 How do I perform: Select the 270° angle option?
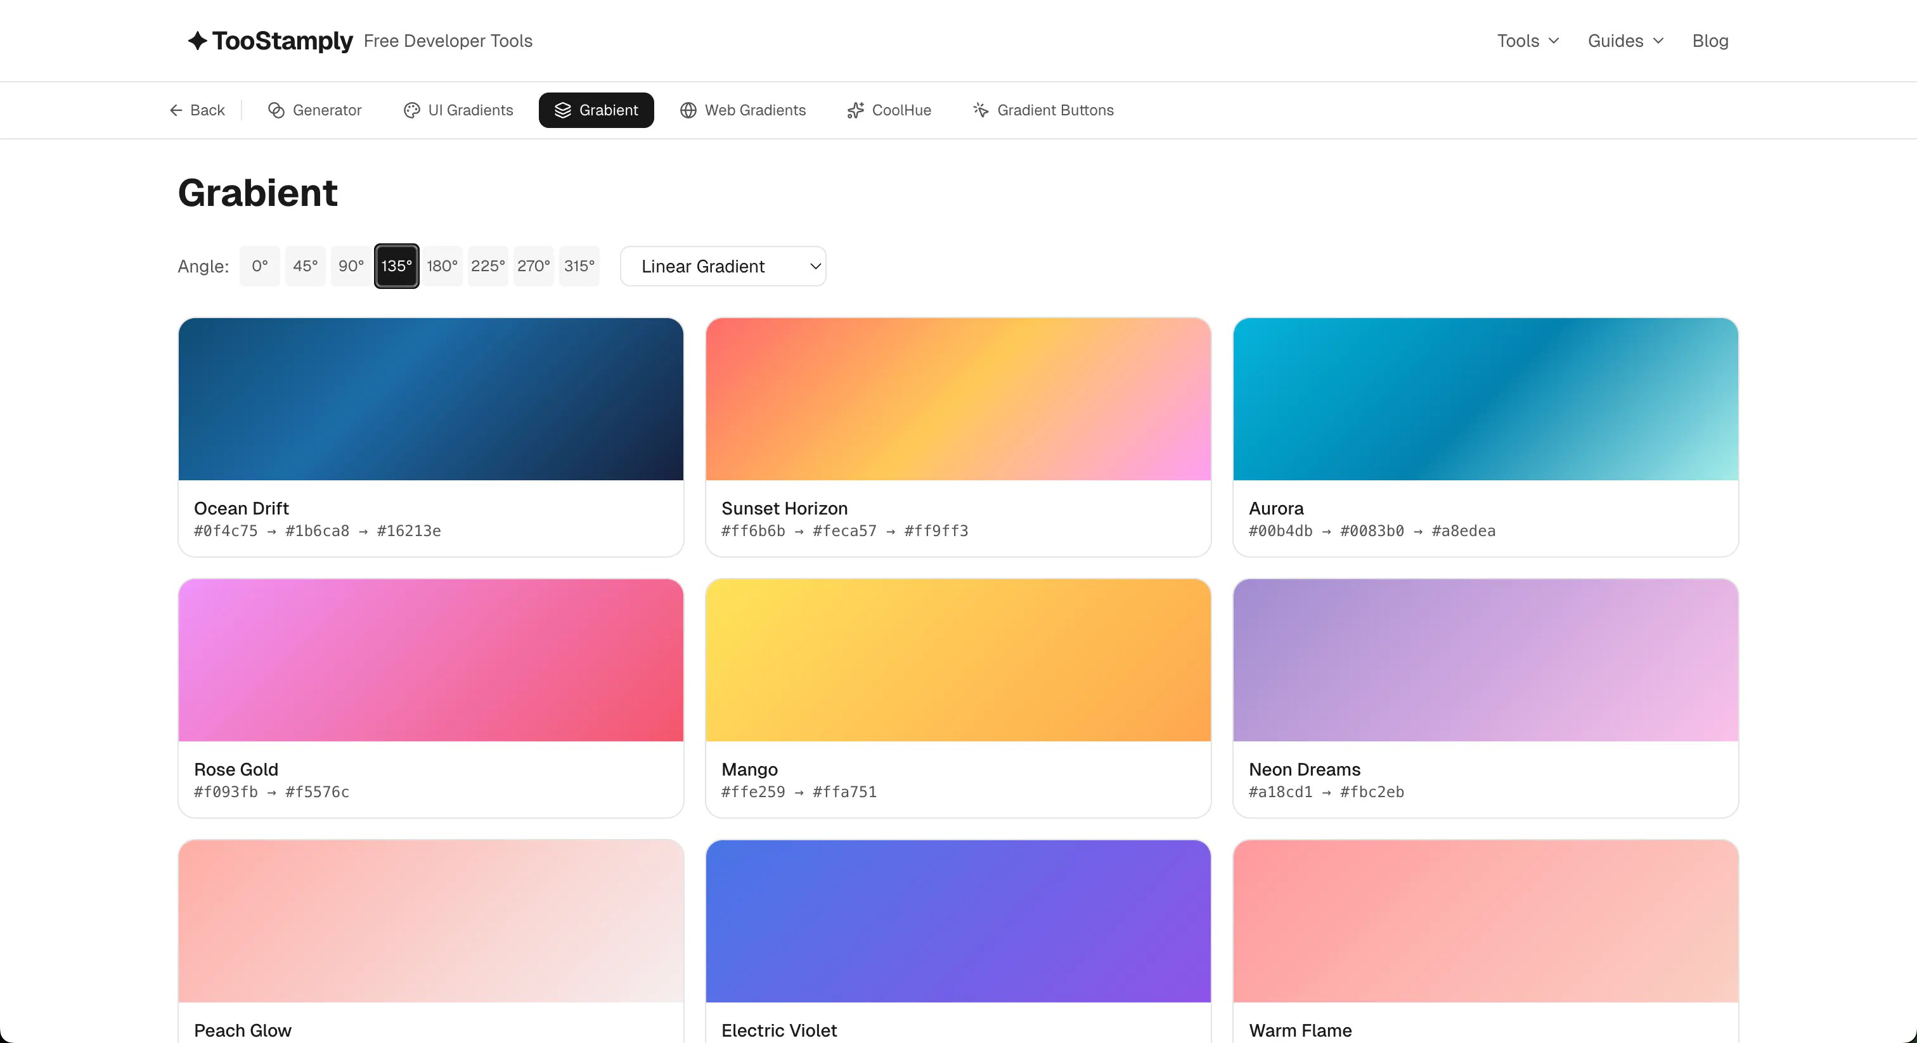pos(534,266)
